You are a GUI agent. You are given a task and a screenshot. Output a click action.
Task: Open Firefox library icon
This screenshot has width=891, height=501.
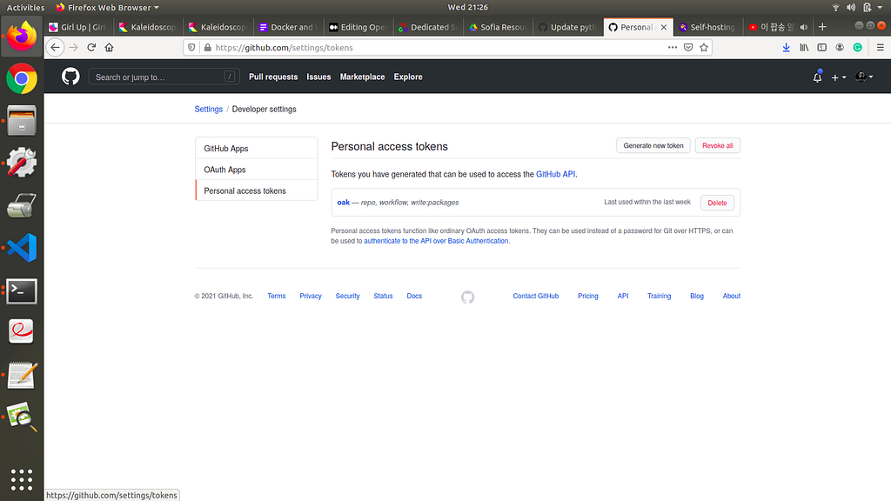(x=804, y=48)
